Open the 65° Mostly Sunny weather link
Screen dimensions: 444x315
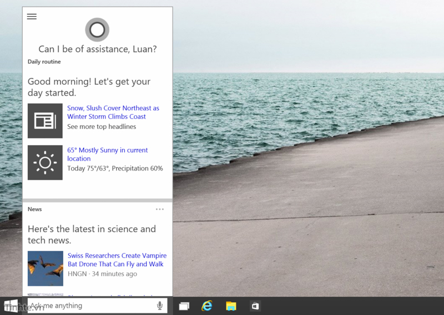click(x=108, y=154)
